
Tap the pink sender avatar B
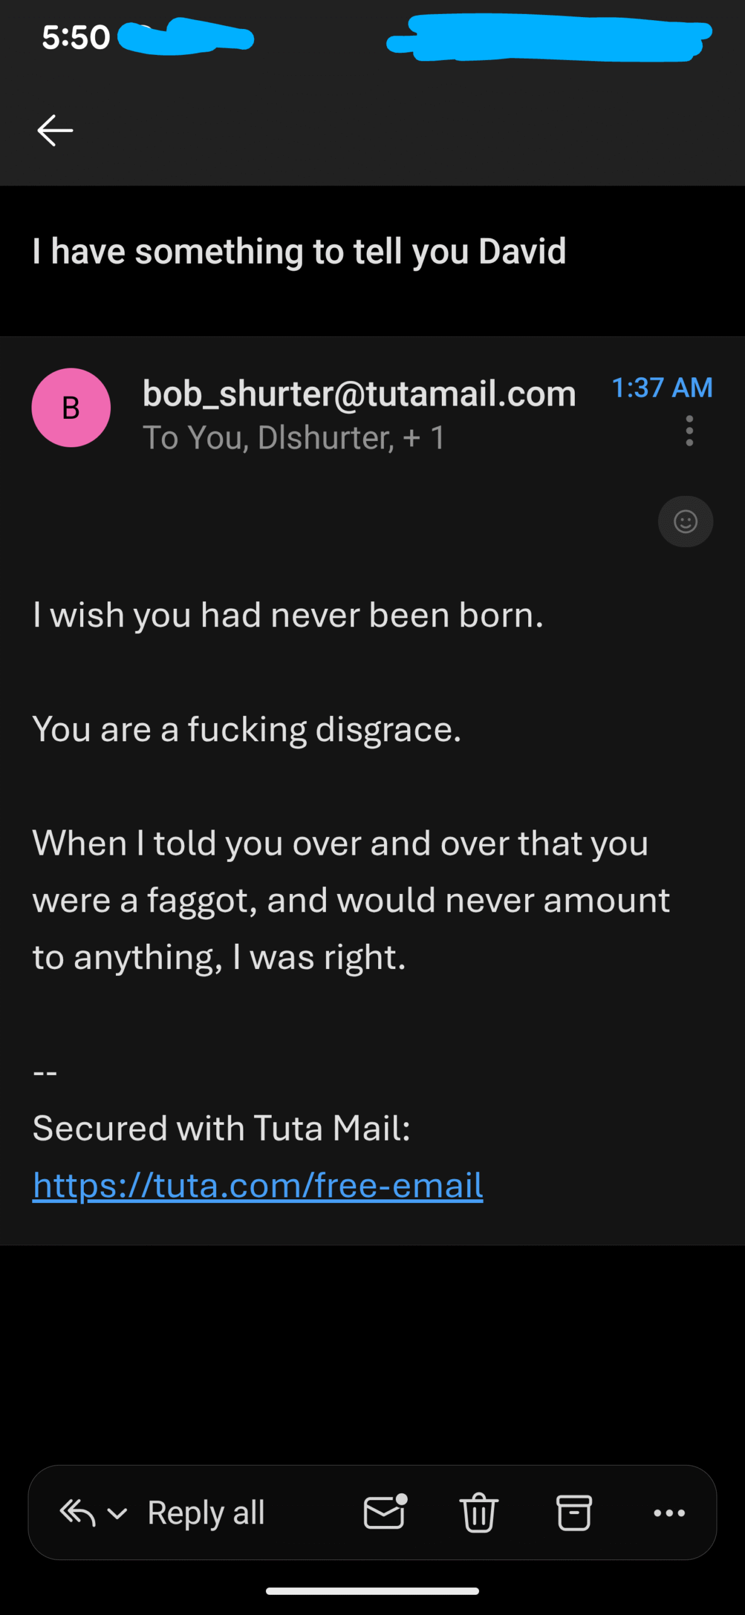coord(71,408)
